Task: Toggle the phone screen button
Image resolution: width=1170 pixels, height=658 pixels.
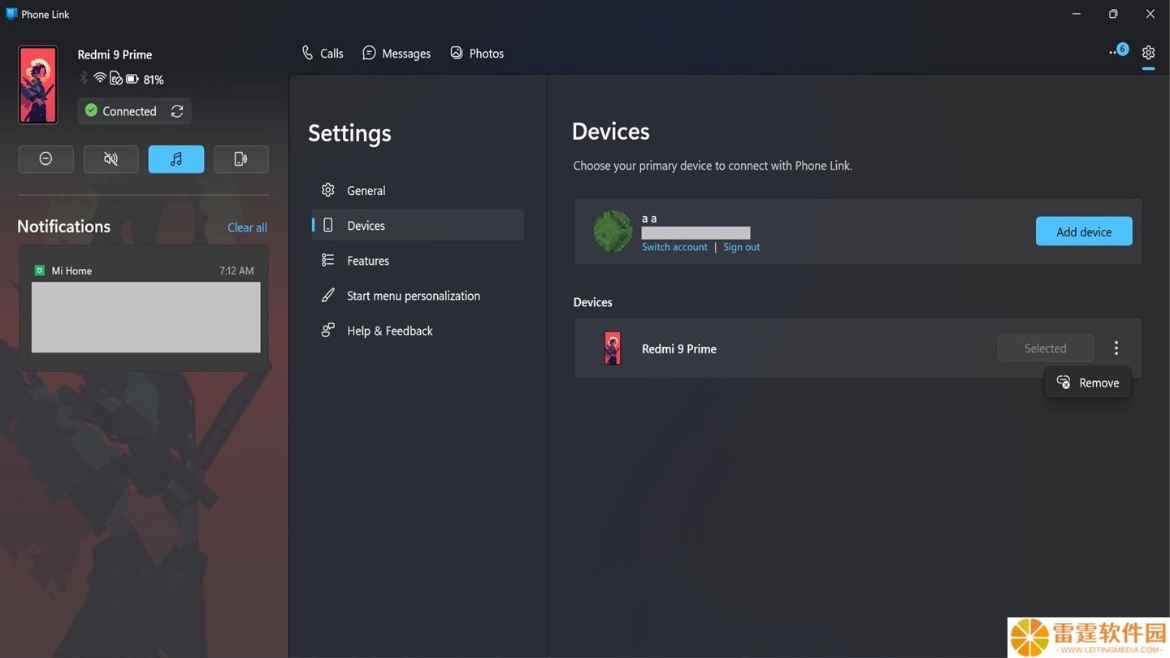Action: [x=241, y=159]
